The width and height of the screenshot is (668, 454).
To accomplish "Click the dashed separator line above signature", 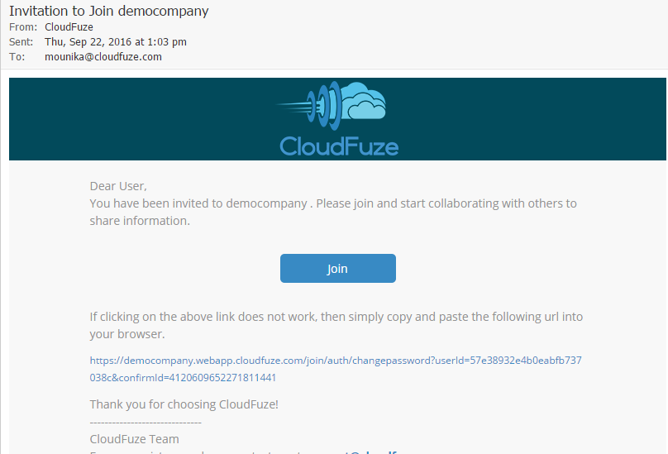I will click(x=146, y=423).
